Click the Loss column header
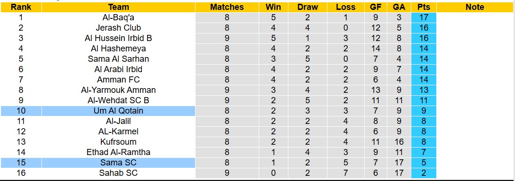This screenshot has height=181, width=515. click(345, 7)
